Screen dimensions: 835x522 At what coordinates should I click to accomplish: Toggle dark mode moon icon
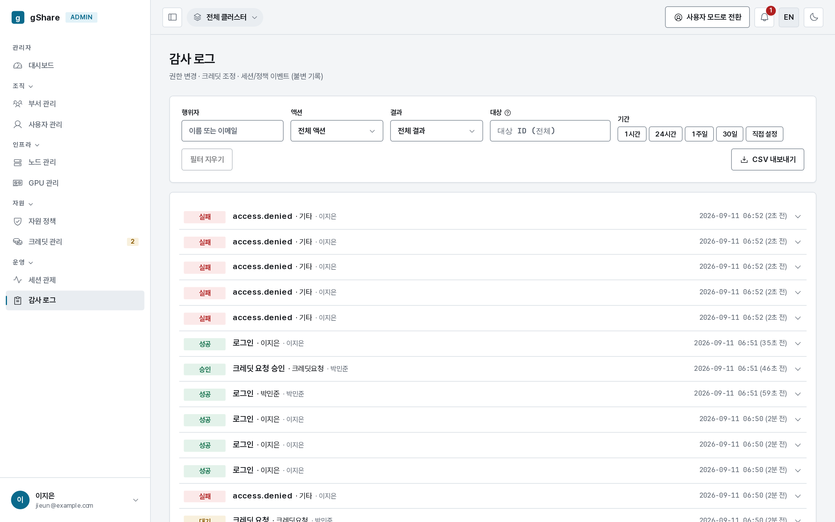pyautogui.click(x=814, y=17)
